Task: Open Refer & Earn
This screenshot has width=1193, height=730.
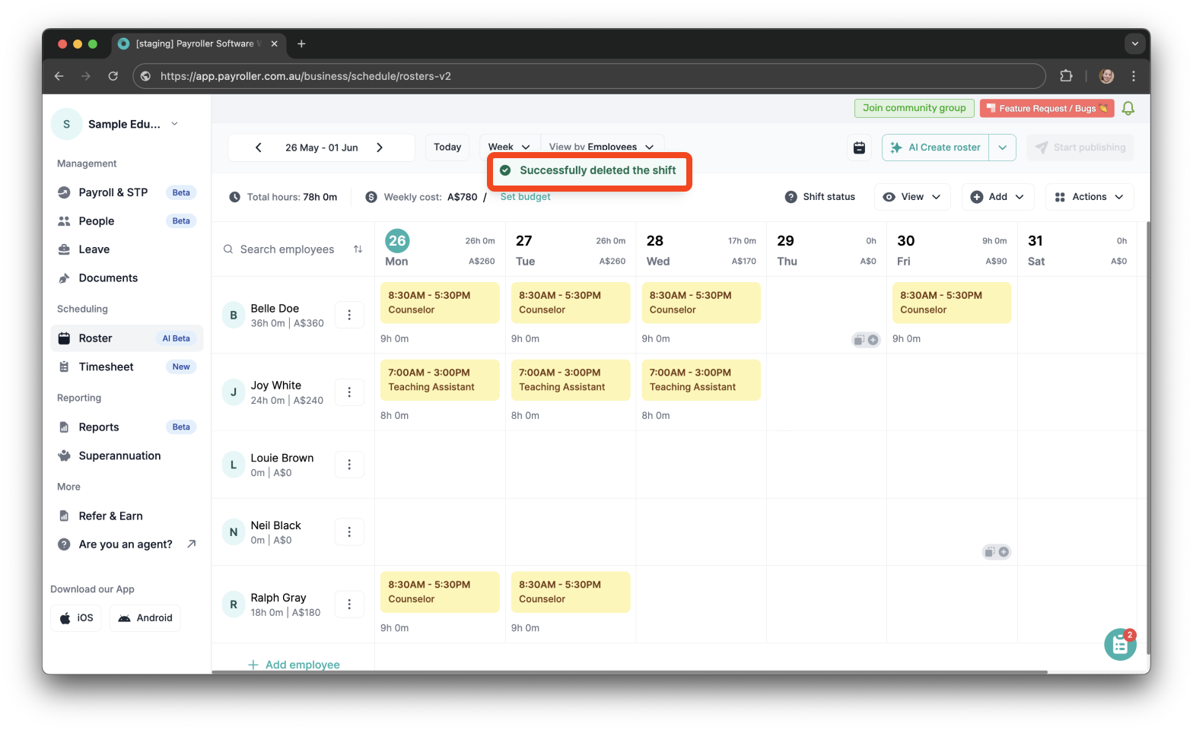Action: click(127, 516)
